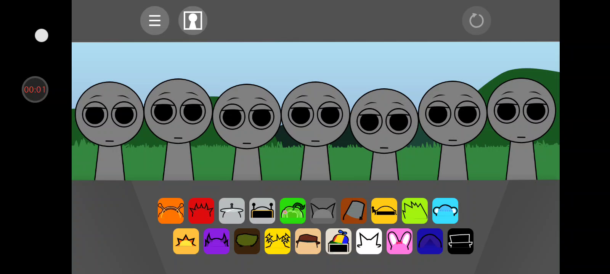Select the orange antenna headband icon

tap(170, 211)
